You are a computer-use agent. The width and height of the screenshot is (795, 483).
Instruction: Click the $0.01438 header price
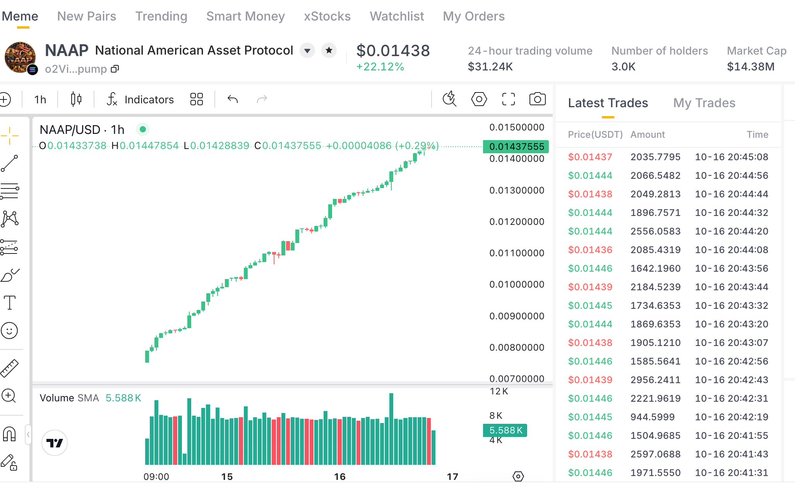coord(393,51)
